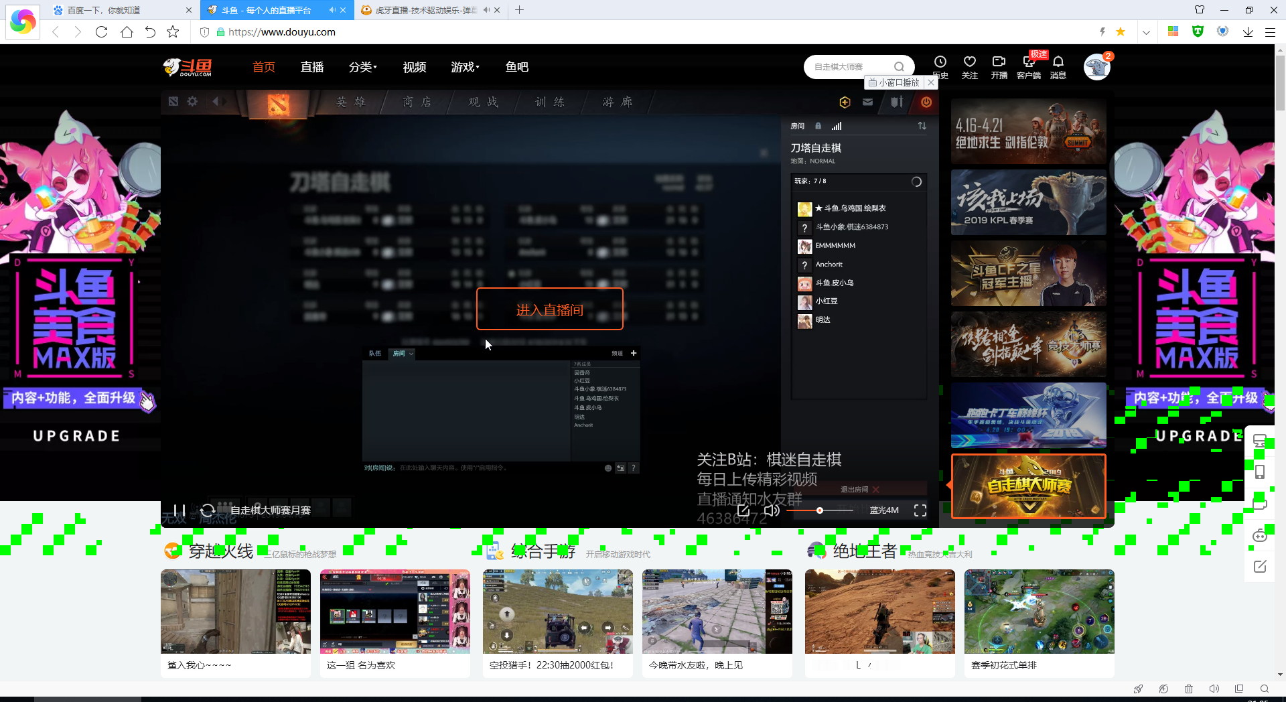Click the Douyu logo
This screenshot has height=702, width=1286.
tap(187, 67)
